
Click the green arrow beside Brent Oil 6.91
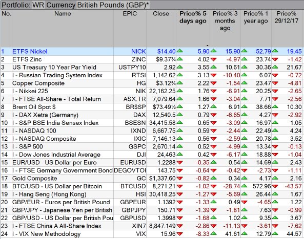point(213,107)
